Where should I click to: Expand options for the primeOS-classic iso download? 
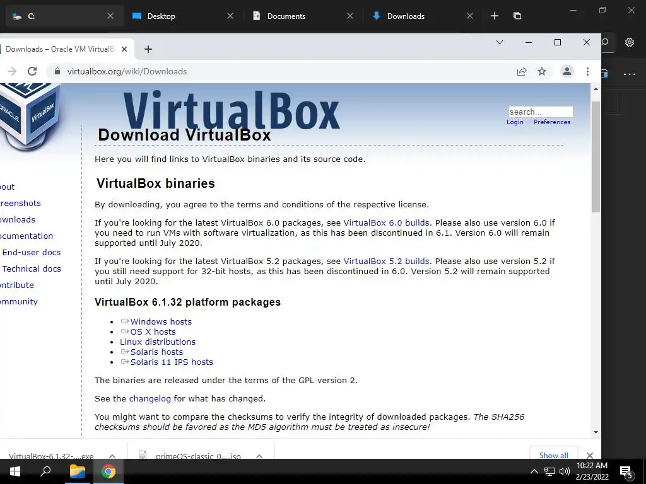259,456
